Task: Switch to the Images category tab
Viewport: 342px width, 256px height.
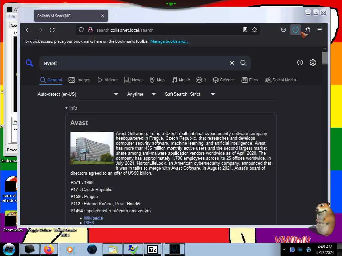Action: click(x=79, y=80)
